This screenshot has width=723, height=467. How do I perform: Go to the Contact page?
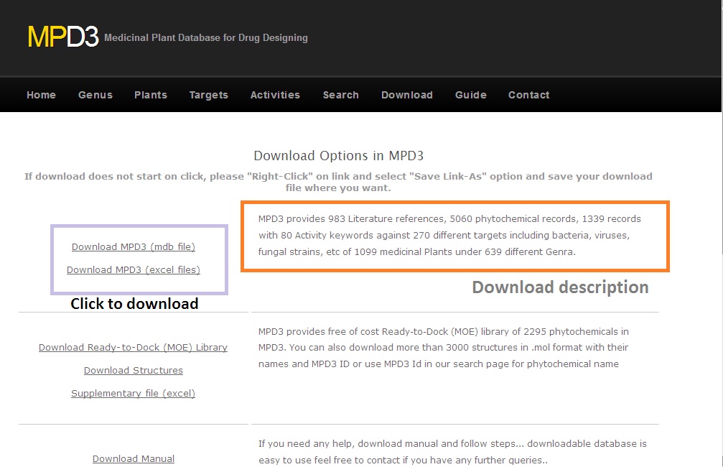pyautogui.click(x=529, y=95)
